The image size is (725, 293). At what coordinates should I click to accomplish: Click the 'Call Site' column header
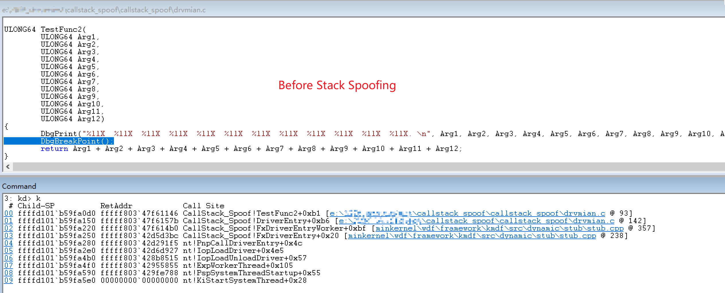pyautogui.click(x=204, y=206)
